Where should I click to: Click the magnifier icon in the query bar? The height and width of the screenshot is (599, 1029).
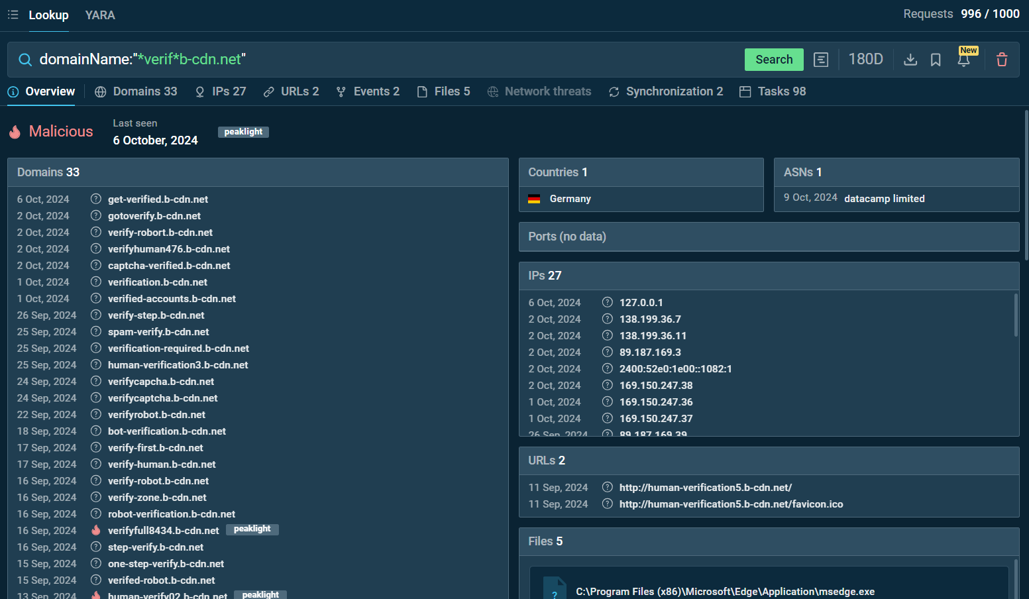pyautogui.click(x=25, y=60)
